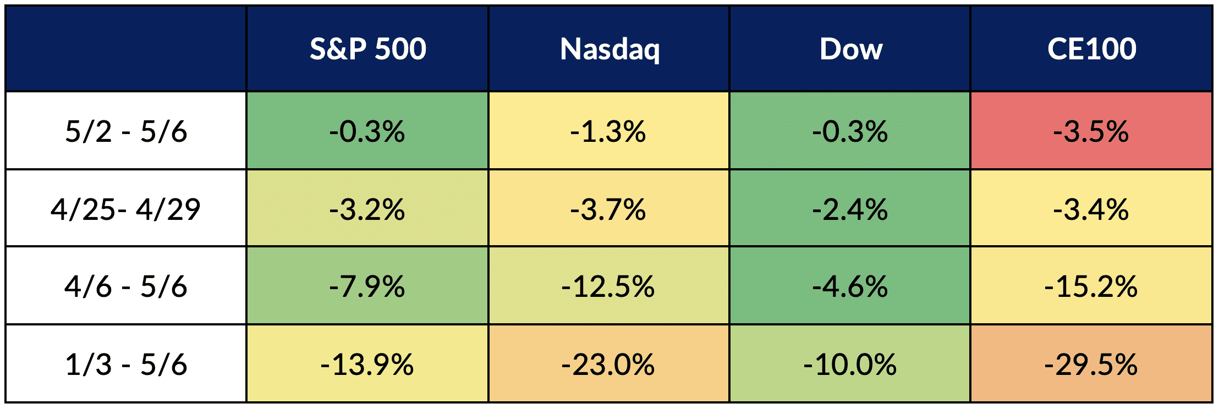Click the S&P 500 -3.2% cell
The height and width of the screenshot is (409, 1219).
367,209
